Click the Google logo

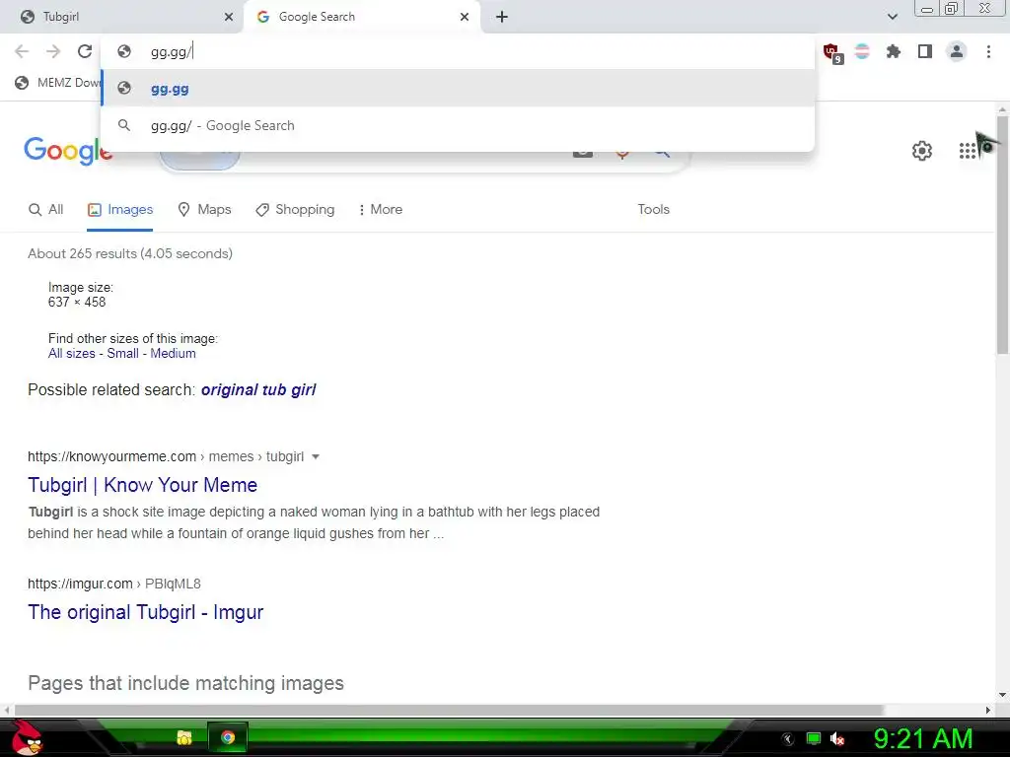[68, 151]
